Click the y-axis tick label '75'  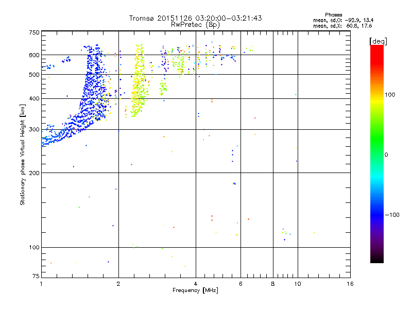(36, 276)
